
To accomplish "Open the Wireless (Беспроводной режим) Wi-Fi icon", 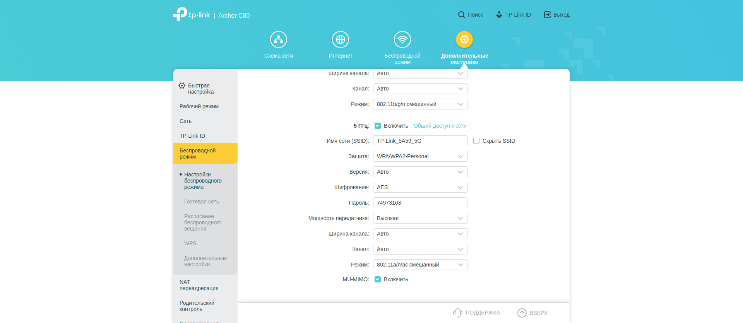I will pyautogui.click(x=402, y=39).
